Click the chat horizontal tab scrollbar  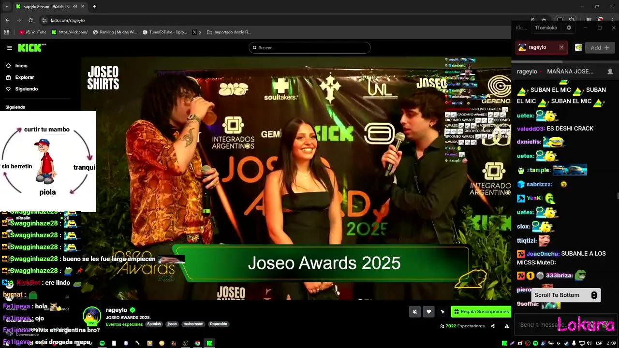tap(537, 62)
